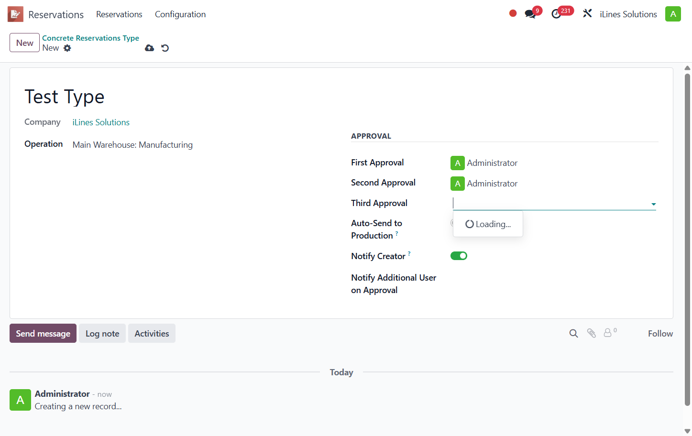This screenshot has width=692, height=436.
Task: Click the Administrator author name in chatter
Action: click(62, 393)
